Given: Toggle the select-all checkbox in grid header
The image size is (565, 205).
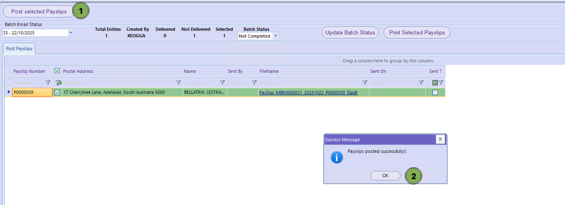Looking at the screenshot, I should click(57, 71).
